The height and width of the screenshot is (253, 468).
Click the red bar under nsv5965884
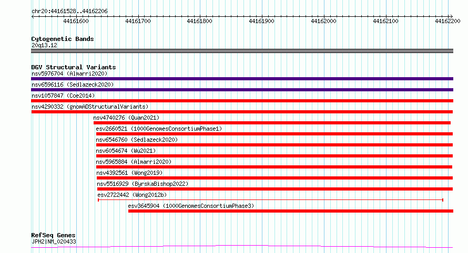tap(274, 167)
